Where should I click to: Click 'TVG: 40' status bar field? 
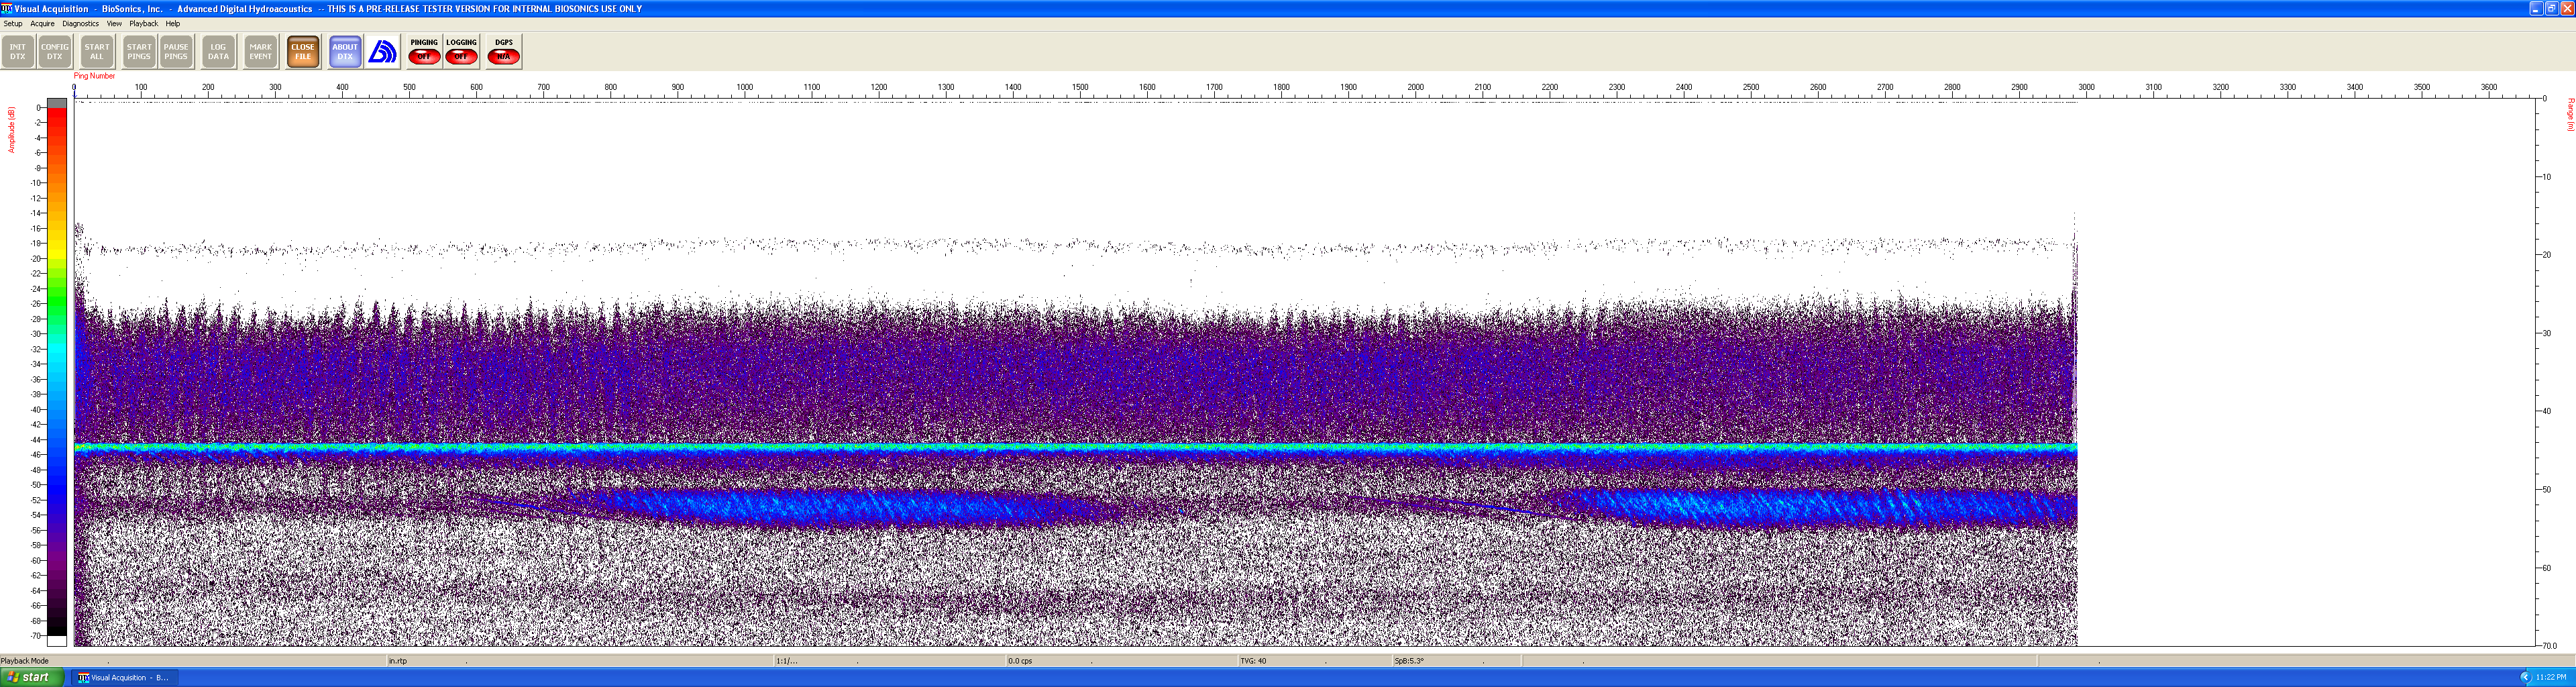(x=1253, y=661)
